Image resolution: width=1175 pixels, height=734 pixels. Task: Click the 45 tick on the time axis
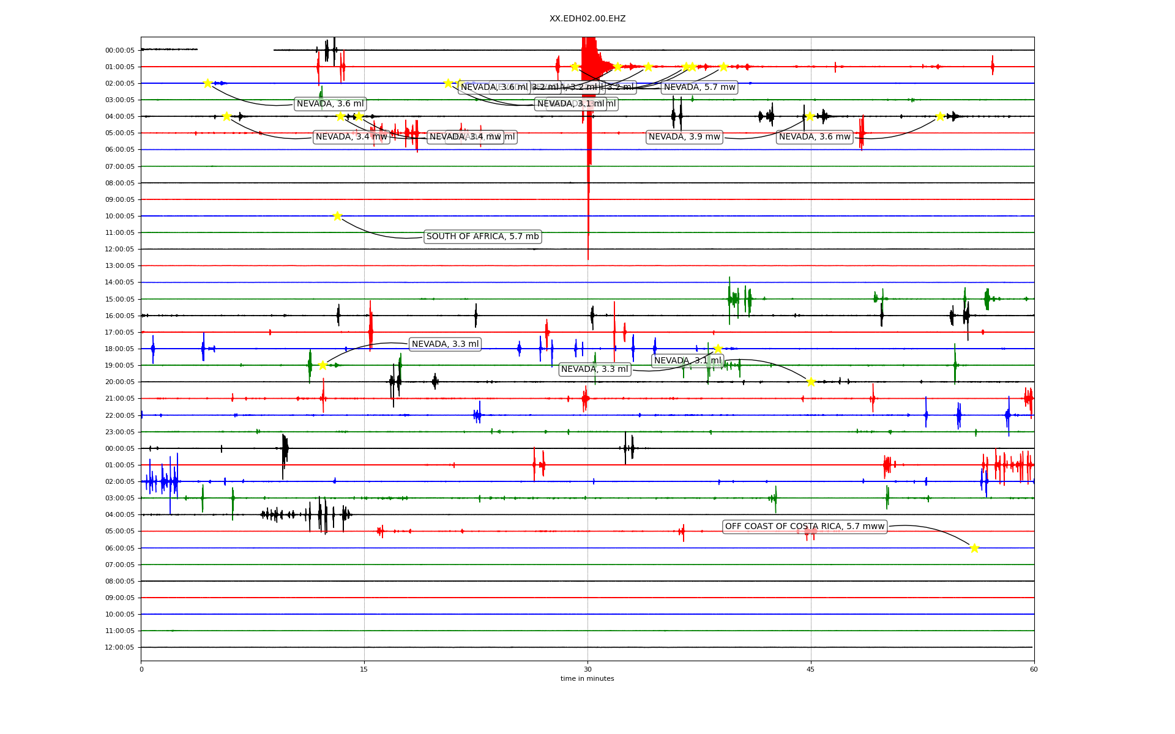point(811,669)
